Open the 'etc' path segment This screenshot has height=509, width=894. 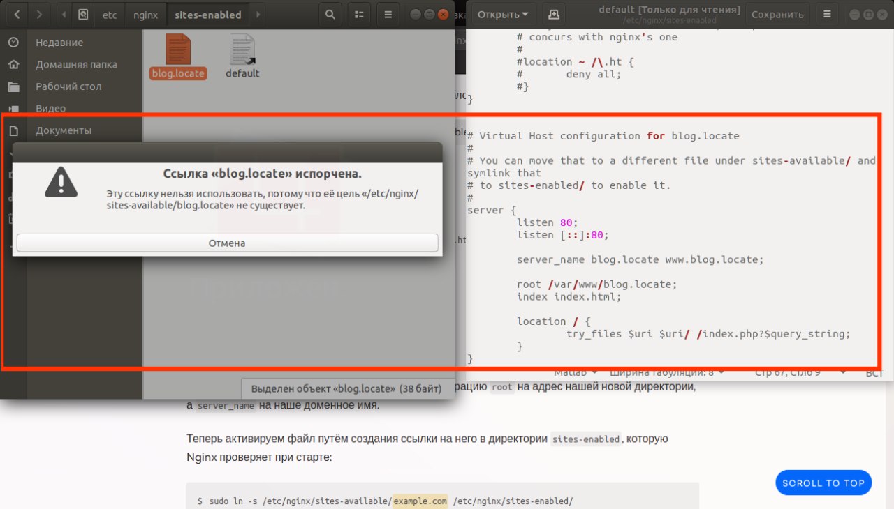(x=110, y=14)
